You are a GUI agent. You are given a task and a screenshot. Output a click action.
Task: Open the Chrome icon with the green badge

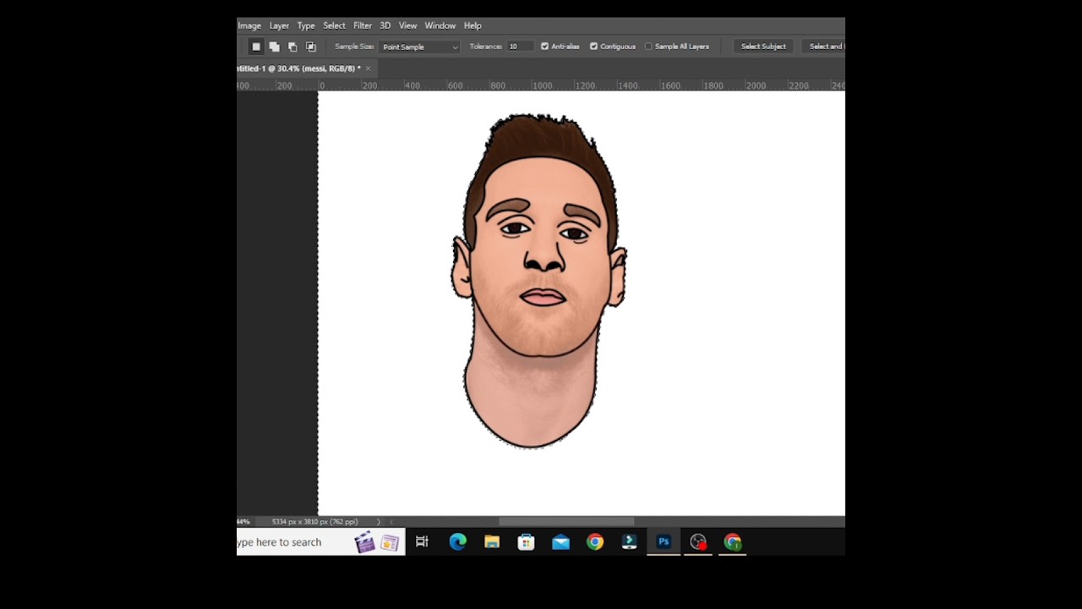[x=733, y=542]
